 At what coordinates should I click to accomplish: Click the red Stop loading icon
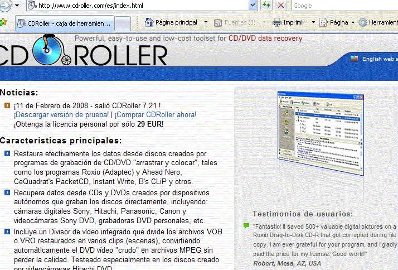281,6
